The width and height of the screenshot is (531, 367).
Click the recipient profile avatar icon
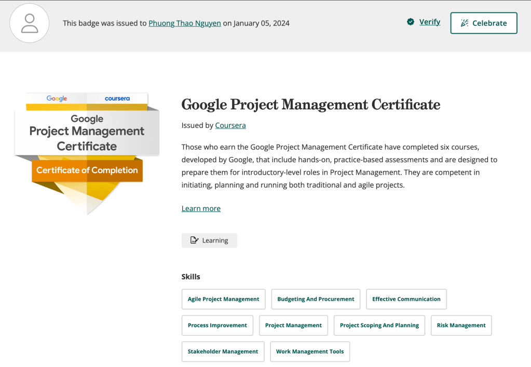coord(30,23)
